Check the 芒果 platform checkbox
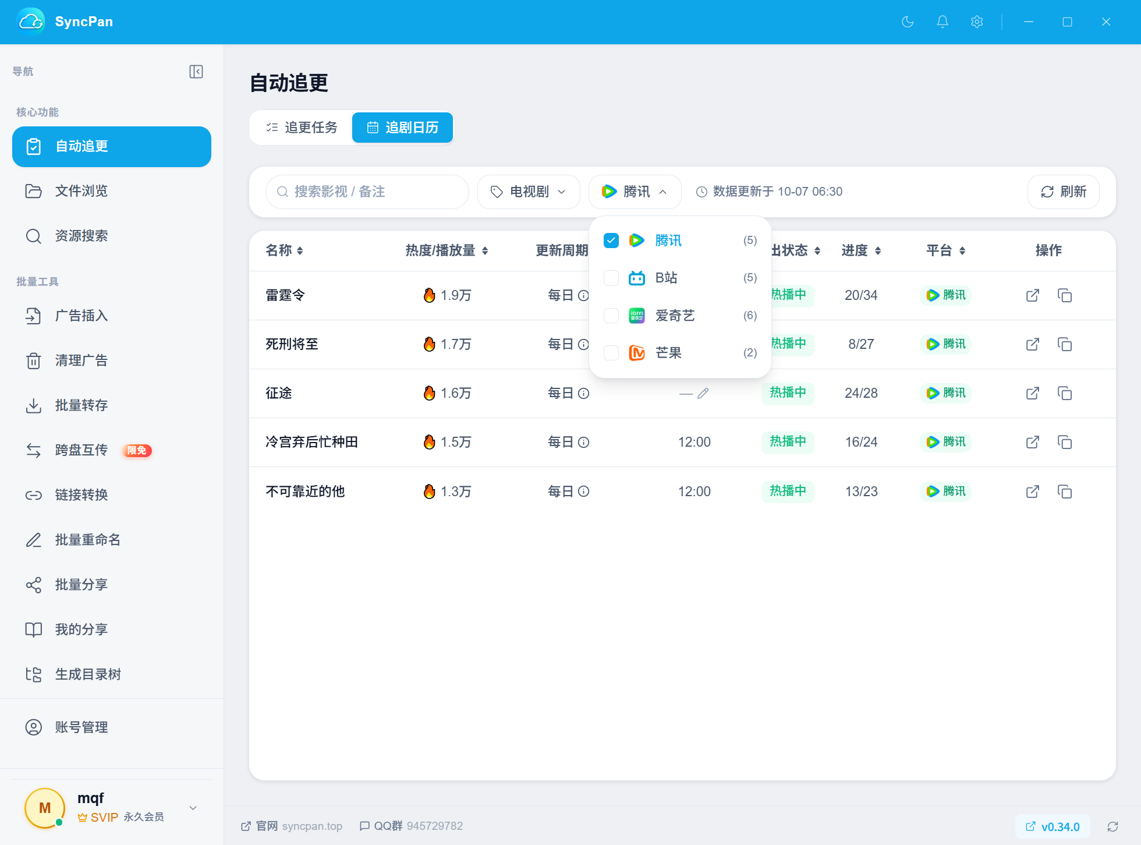Screen dimensions: 1141x845 pos(611,353)
